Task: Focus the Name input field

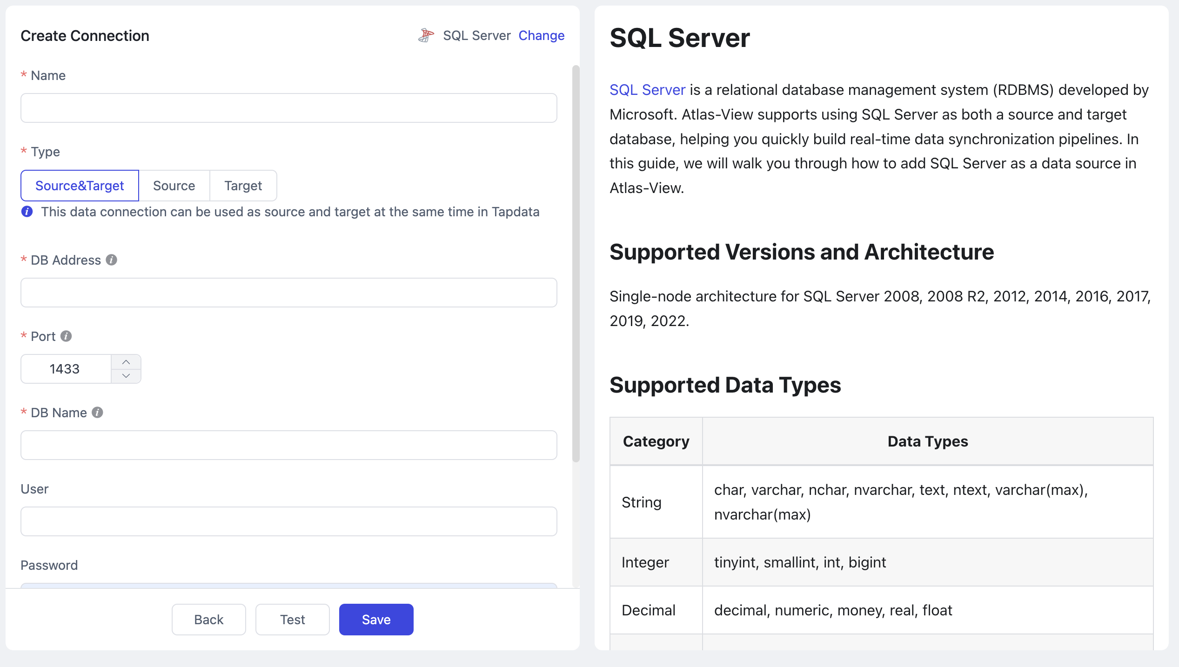Action: click(x=289, y=108)
